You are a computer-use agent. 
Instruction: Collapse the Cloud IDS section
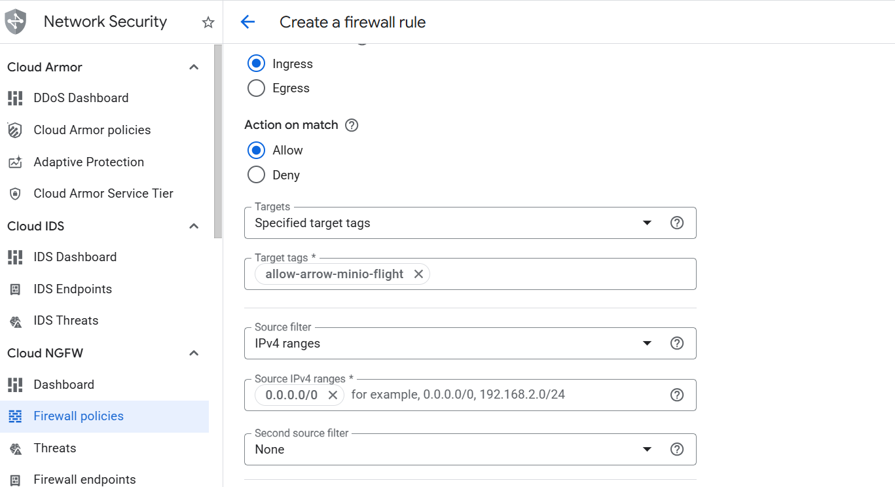pyautogui.click(x=193, y=226)
